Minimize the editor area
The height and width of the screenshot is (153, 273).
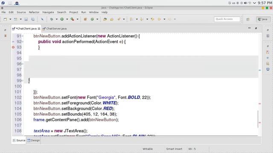coord(249,28)
